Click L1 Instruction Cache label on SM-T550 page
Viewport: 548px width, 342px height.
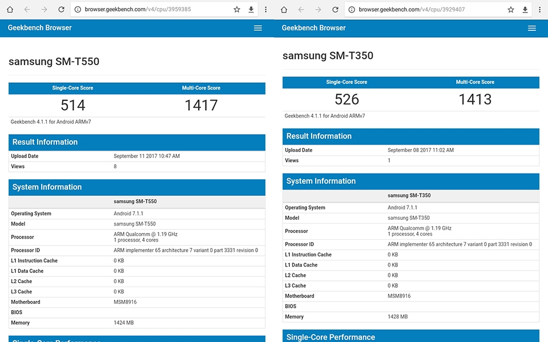34,261
